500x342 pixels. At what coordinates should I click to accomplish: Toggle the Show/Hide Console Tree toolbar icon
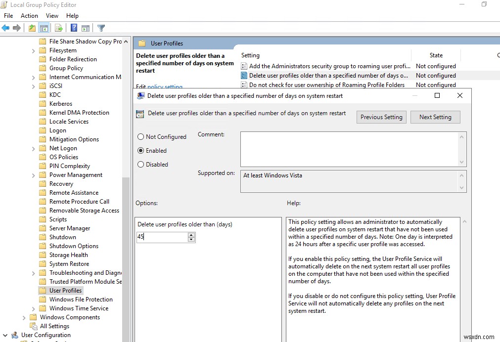click(44, 28)
